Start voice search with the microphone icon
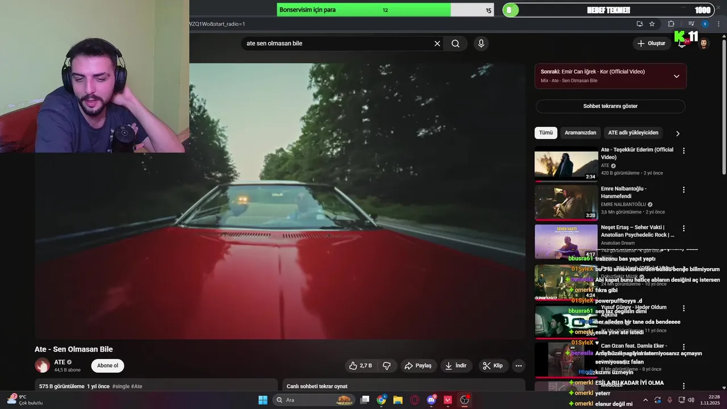This screenshot has width=727, height=409. [x=481, y=44]
